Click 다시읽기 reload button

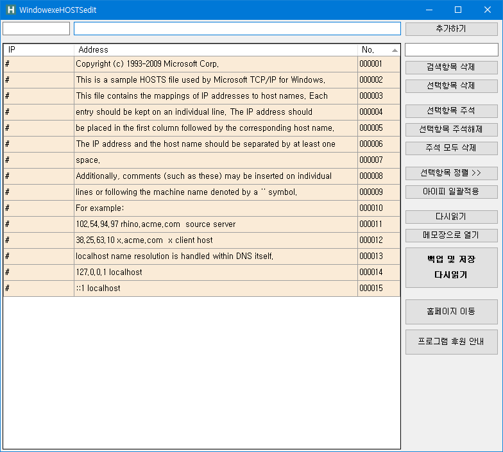(452, 217)
